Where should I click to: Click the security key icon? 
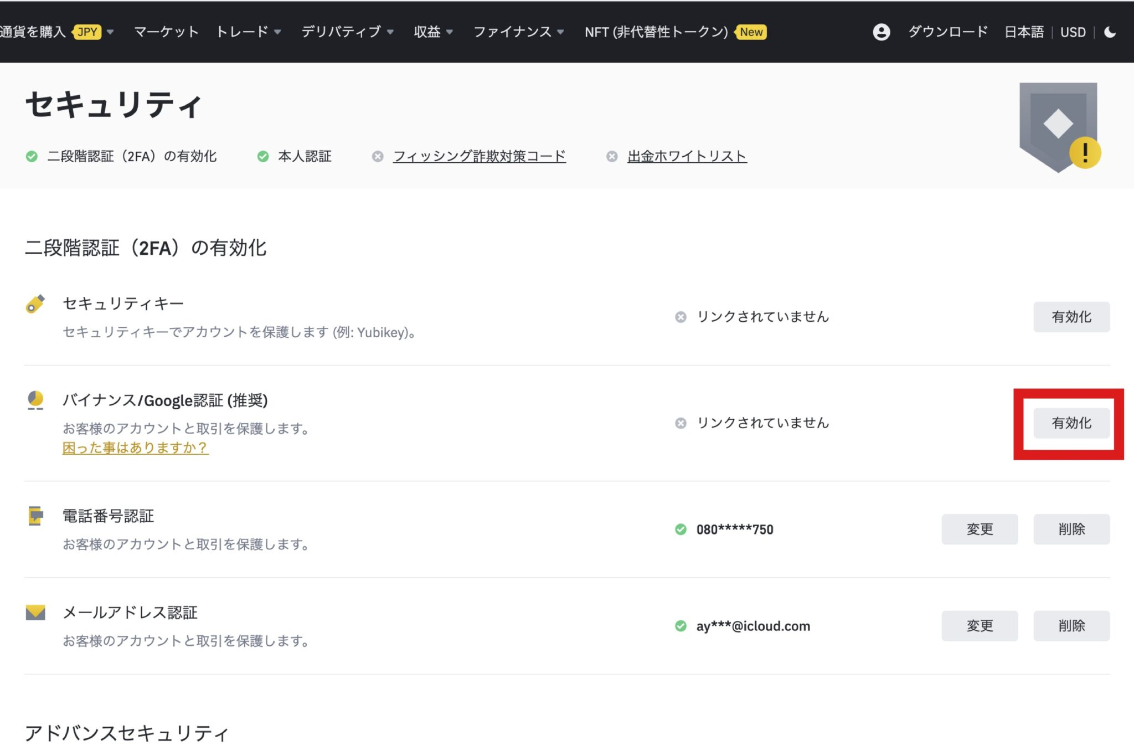(x=35, y=304)
